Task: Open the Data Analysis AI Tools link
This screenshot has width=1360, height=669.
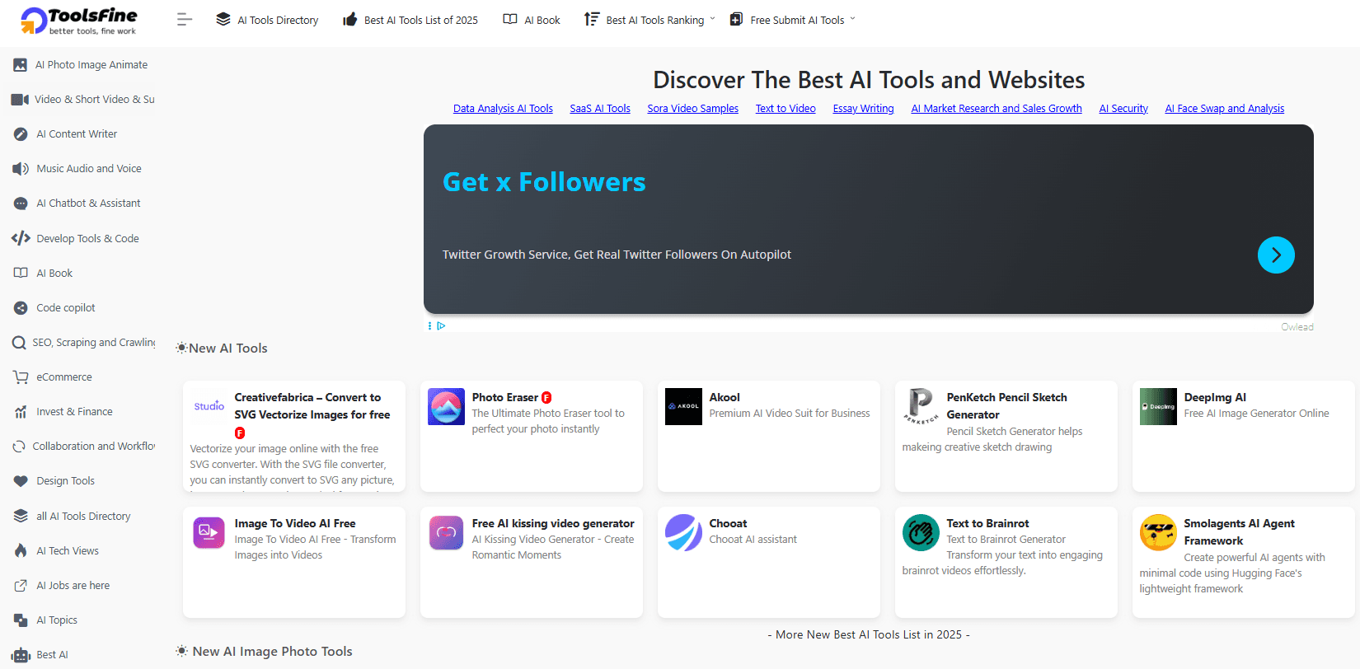Action: (x=503, y=108)
